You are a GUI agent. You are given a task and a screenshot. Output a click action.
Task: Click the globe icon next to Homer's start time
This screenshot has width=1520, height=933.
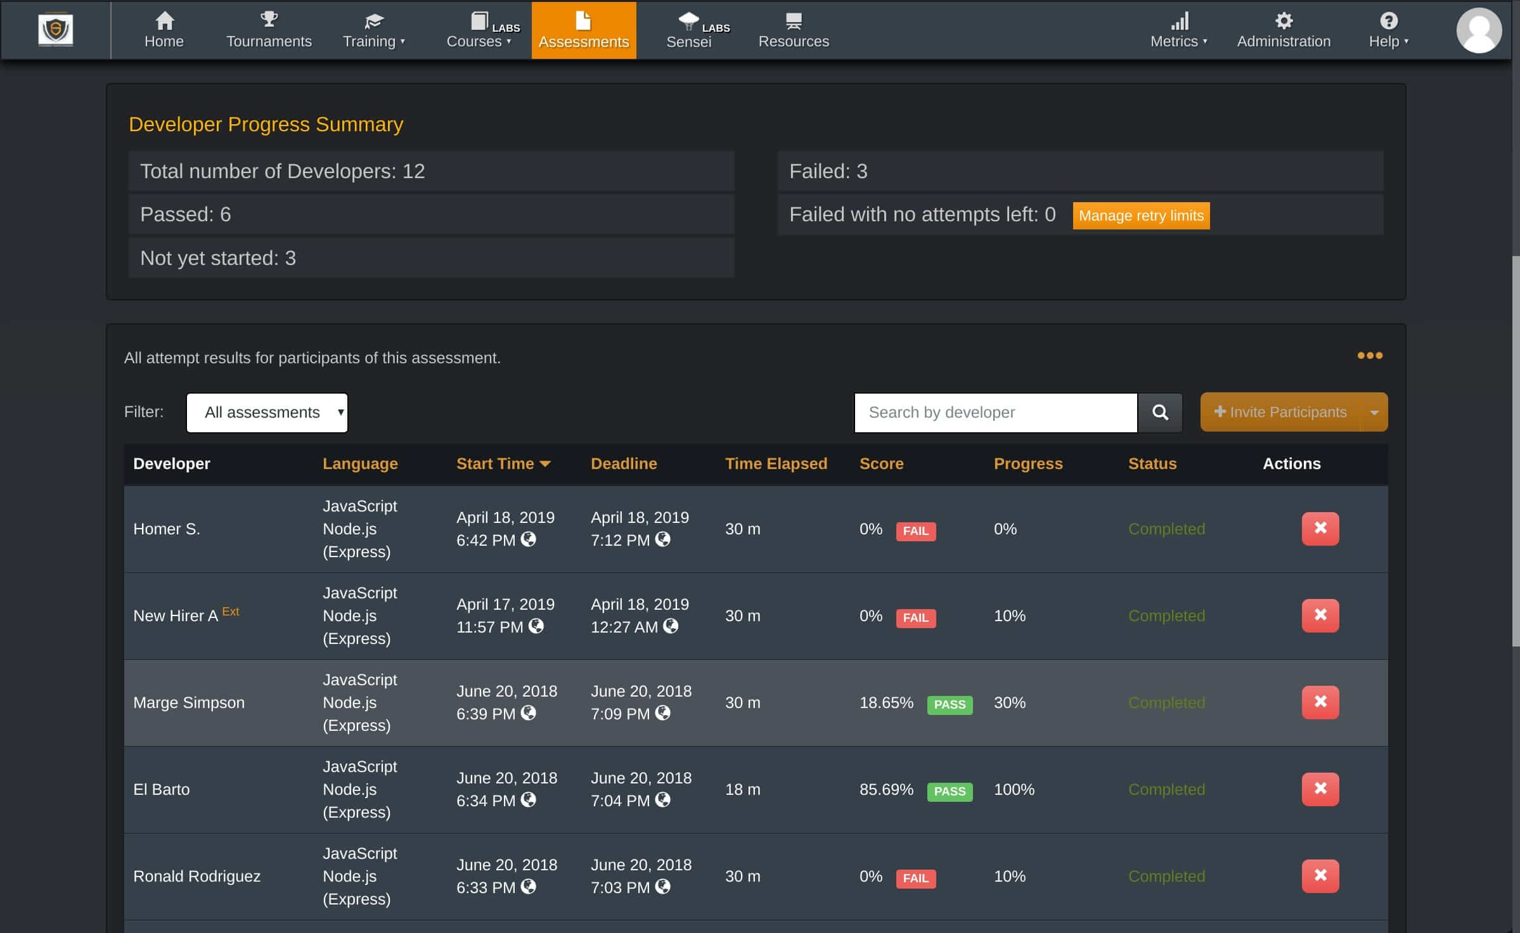529,541
